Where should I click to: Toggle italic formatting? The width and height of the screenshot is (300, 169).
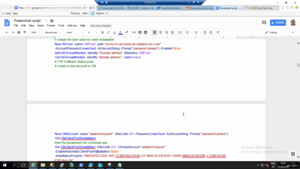tap(108, 32)
